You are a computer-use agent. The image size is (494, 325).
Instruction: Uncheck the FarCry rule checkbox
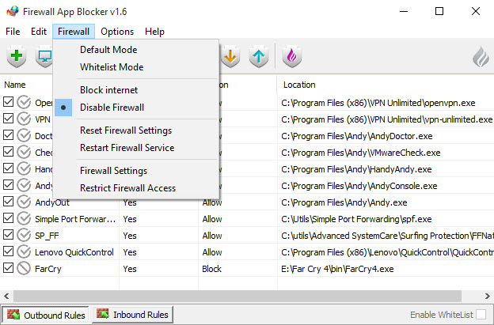pos(9,268)
